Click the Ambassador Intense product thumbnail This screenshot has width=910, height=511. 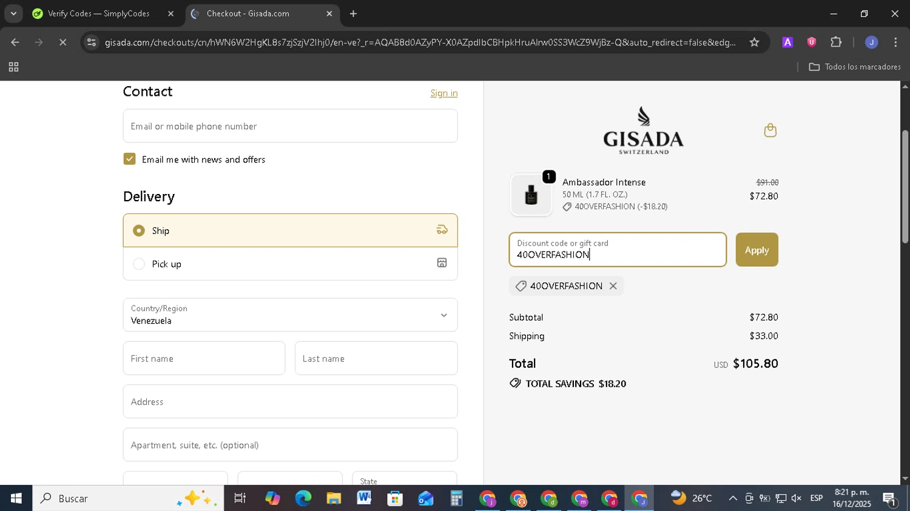pyautogui.click(x=531, y=195)
